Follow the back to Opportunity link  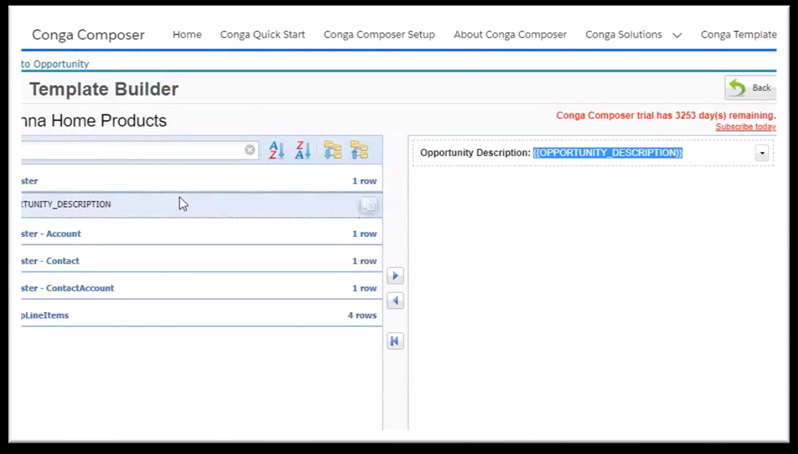pos(55,64)
